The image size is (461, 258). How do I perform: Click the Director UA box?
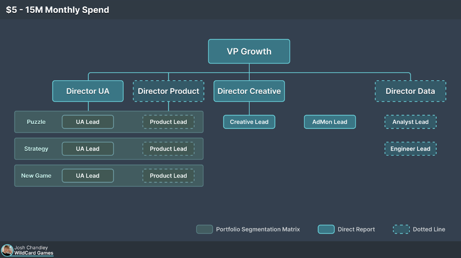(x=88, y=91)
